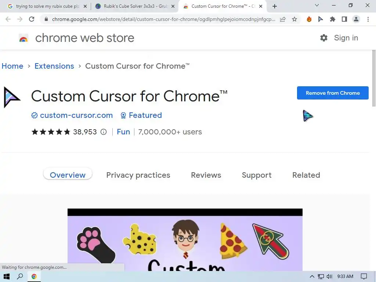Open Chrome Web Store settings gear
This screenshot has width=376, height=282.
(x=324, y=38)
